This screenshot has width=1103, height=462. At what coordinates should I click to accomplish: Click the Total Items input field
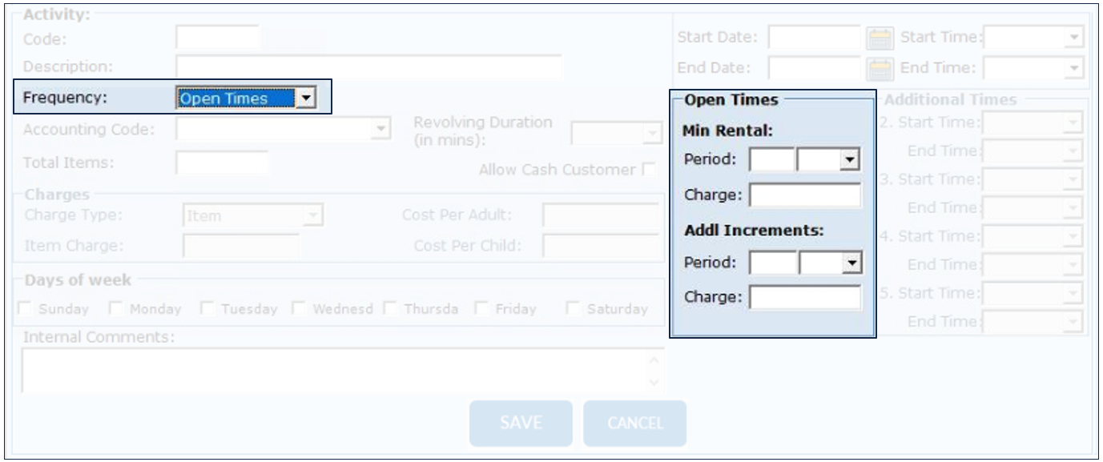pyautogui.click(x=222, y=163)
